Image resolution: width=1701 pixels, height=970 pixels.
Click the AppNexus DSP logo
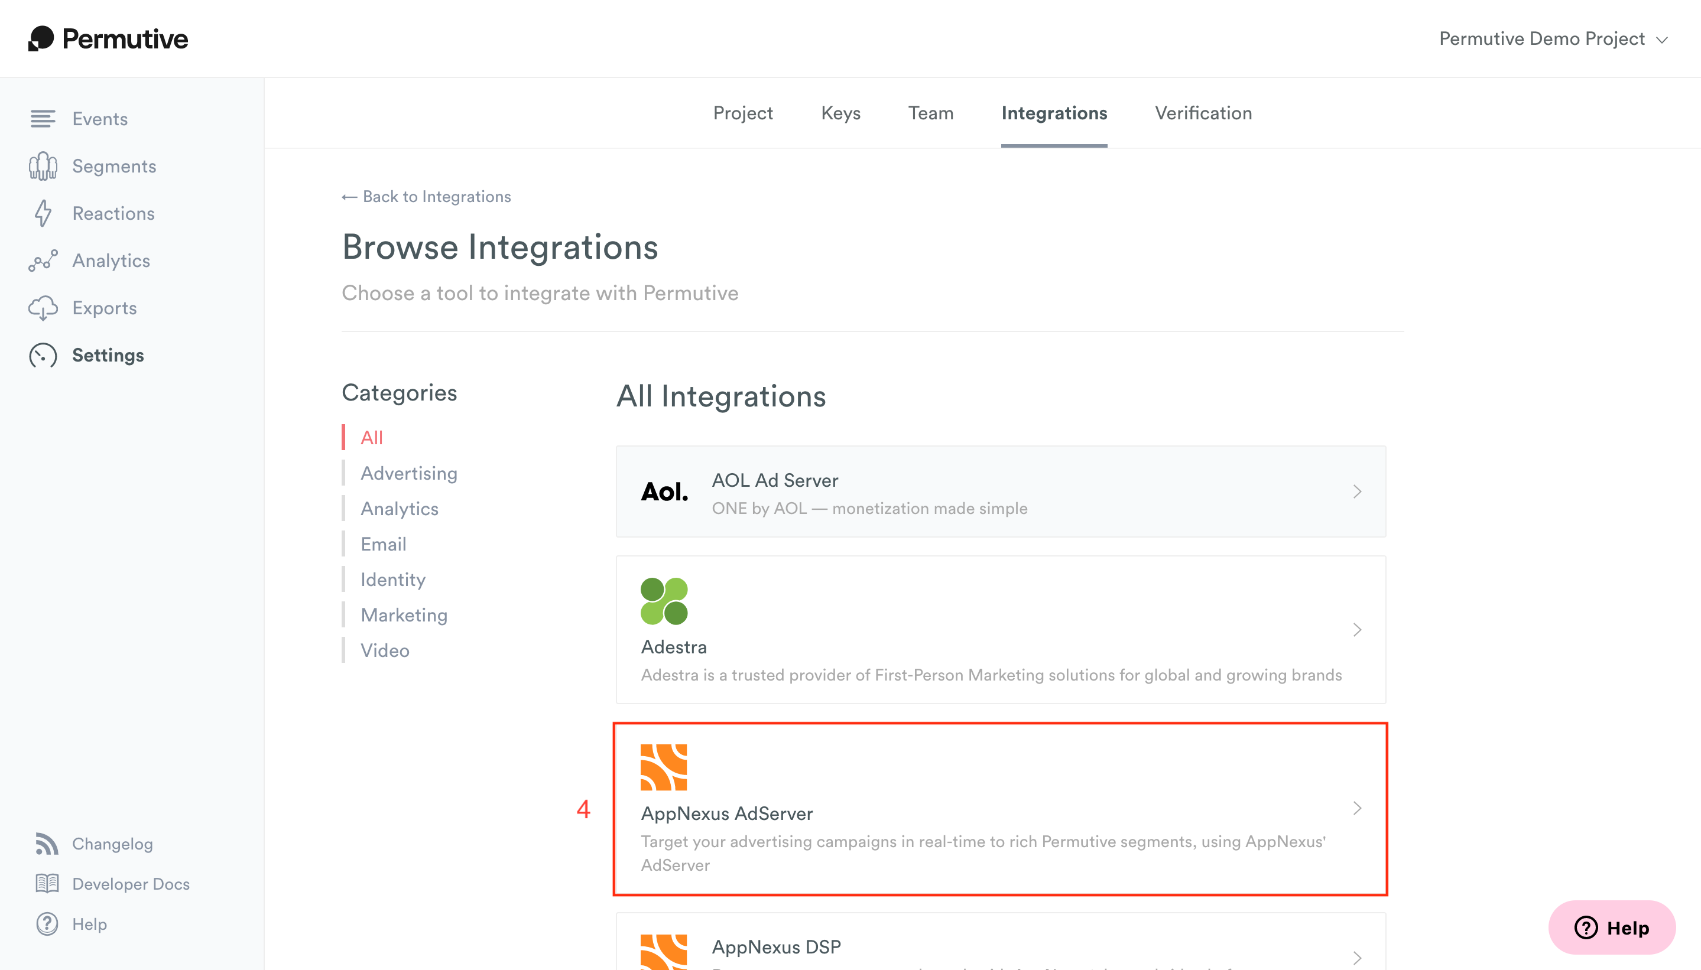[x=664, y=952]
